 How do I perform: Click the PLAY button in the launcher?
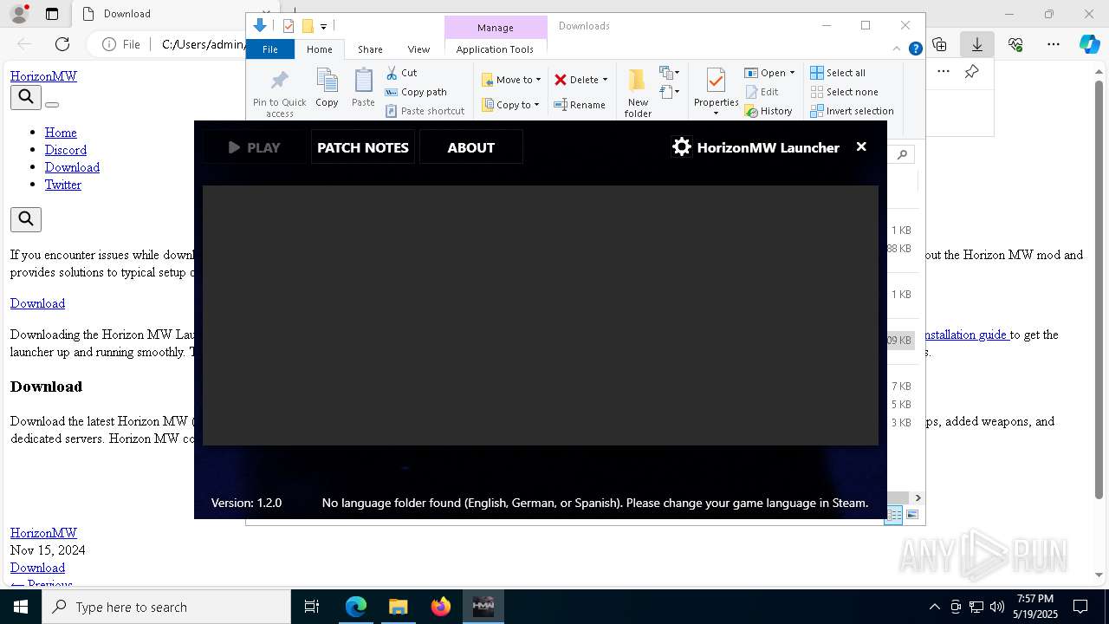[x=255, y=147]
